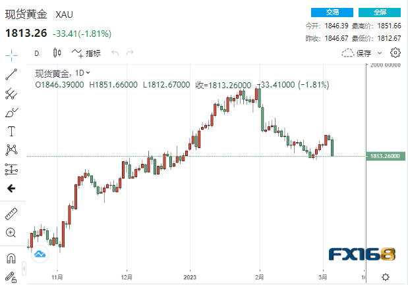Viewport: 408px width, 285px height.
Task: Expand the 保存 save options arrow
Action: (x=384, y=53)
